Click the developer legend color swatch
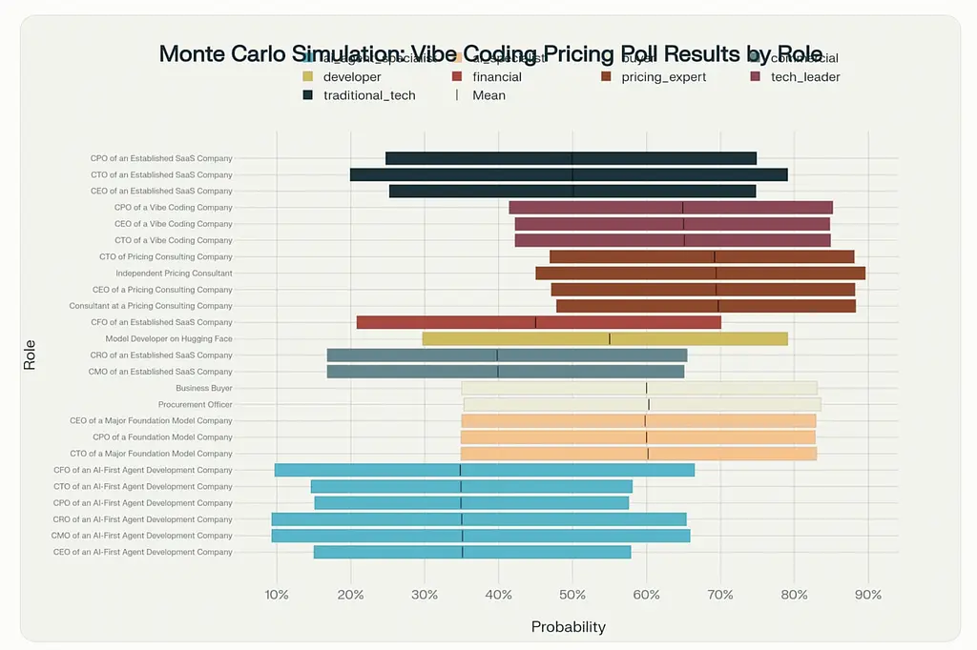 [x=308, y=77]
